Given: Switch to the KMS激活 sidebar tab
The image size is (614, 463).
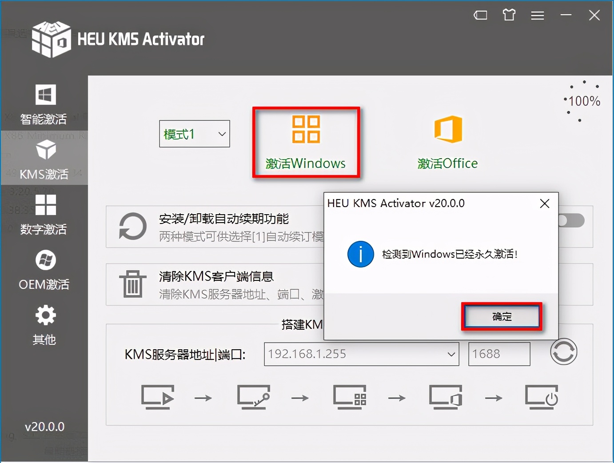Looking at the screenshot, I should tap(44, 158).
